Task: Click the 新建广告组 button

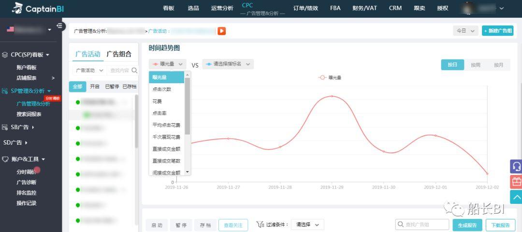Action: (x=498, y=30)
